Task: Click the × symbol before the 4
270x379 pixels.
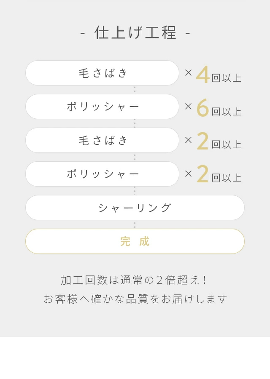Action: point(188,73)
